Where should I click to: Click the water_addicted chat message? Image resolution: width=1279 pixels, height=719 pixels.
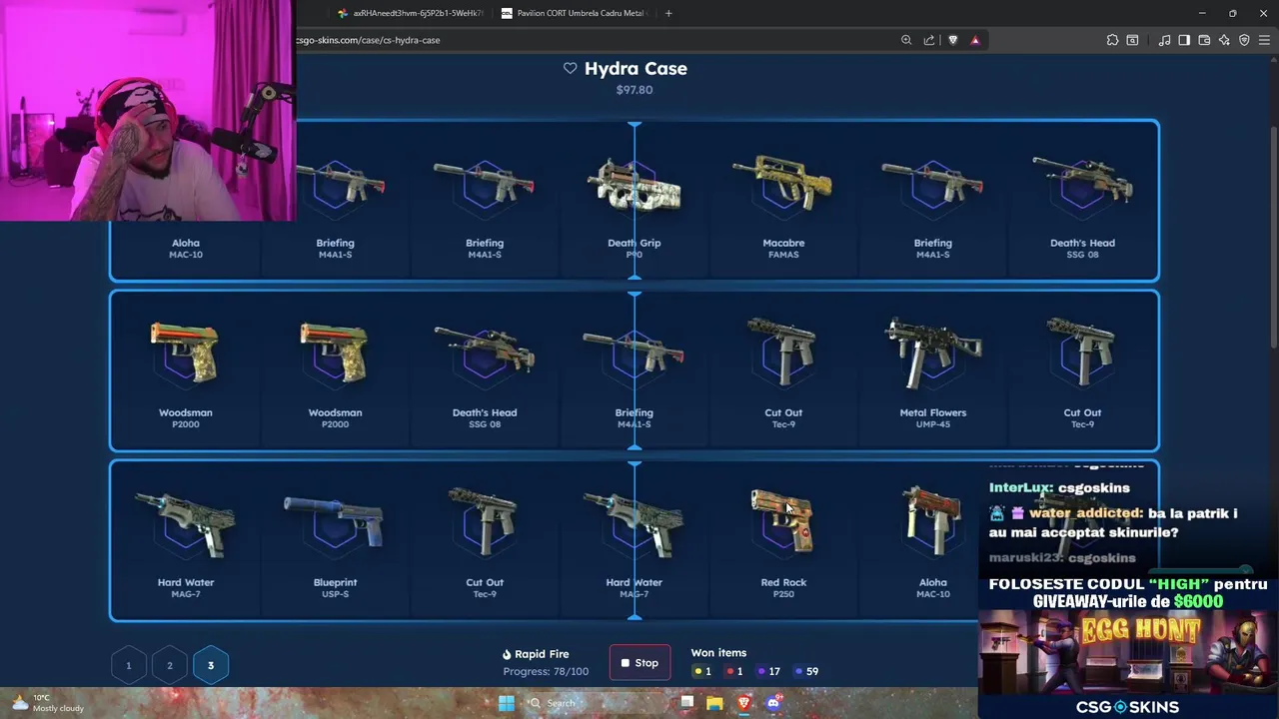(x=1113, y=522)
